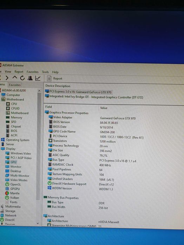Select the Display category
Image resolution: width=184 pixels, height=245 pixels.
(x=8, y=149)
